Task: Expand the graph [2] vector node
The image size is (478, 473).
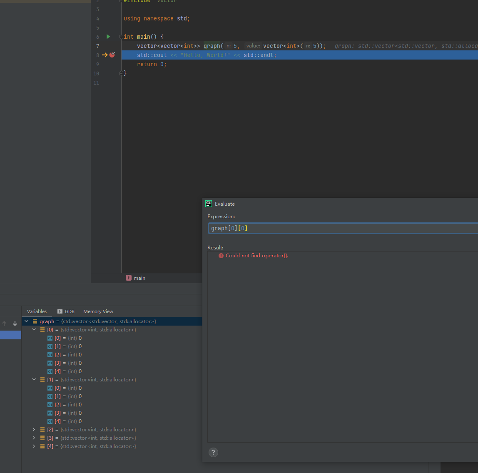Action: tap(34, 429)
